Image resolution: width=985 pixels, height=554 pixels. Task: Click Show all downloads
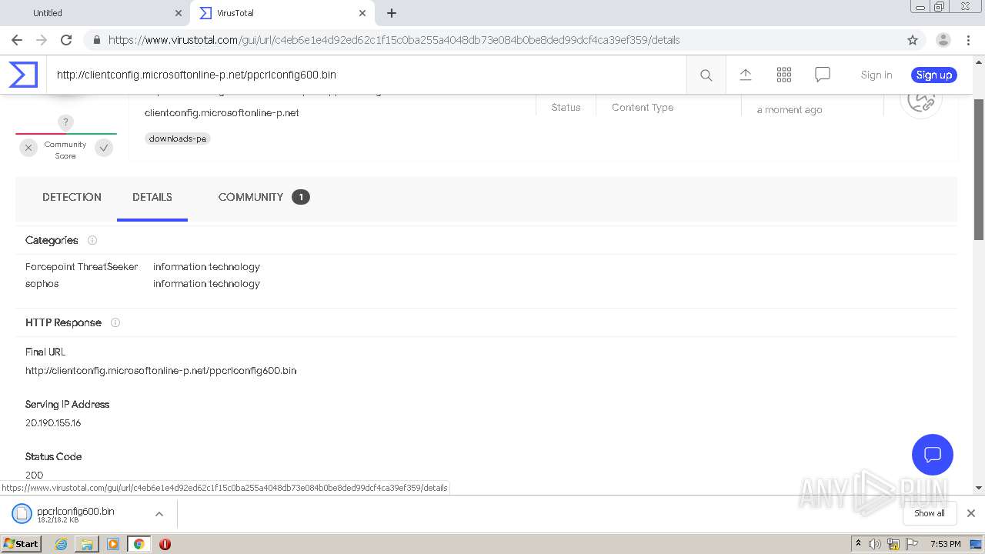pyautogui.click(x=929, y=513)
